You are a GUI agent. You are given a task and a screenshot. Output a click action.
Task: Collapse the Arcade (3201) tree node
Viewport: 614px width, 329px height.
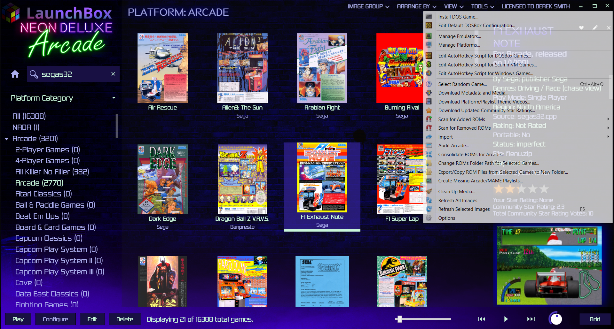point(6,139)
